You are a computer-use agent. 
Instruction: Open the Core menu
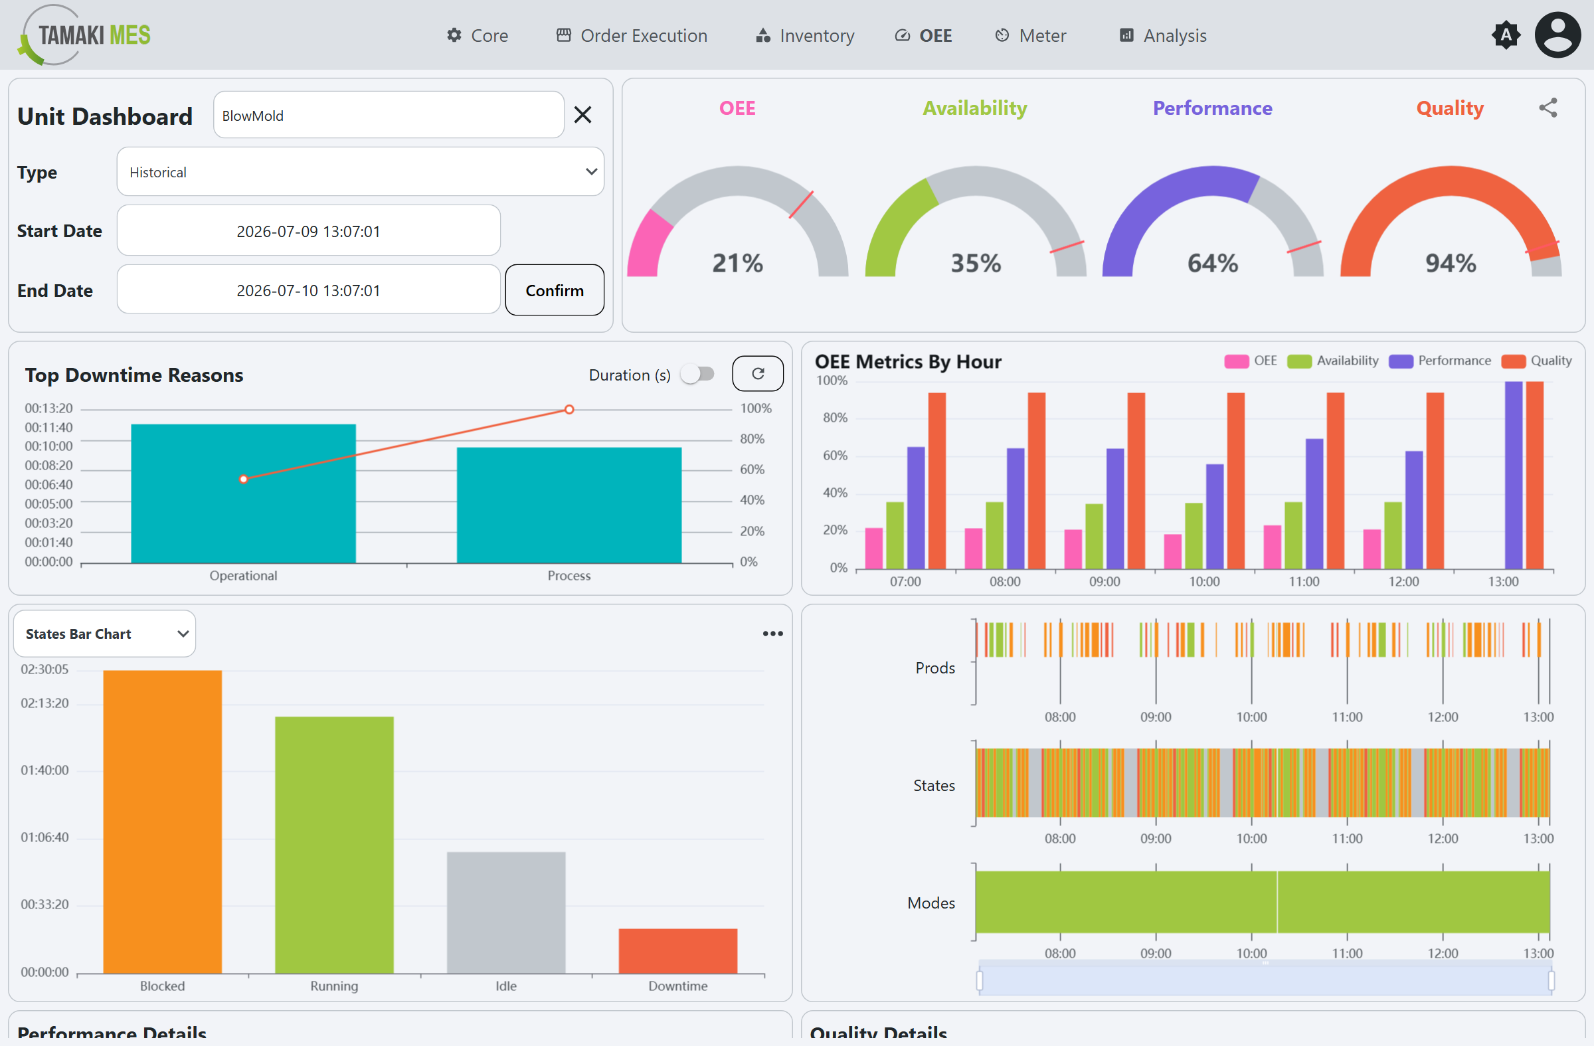point(477,35)
